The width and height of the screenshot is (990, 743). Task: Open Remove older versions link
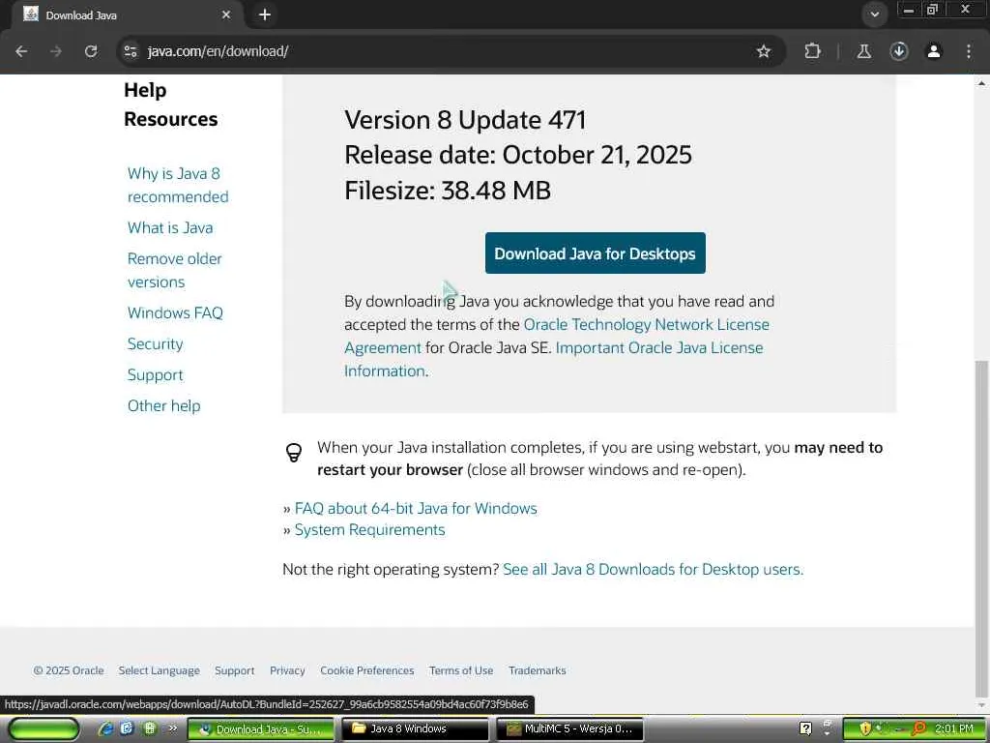coord(175,271)
